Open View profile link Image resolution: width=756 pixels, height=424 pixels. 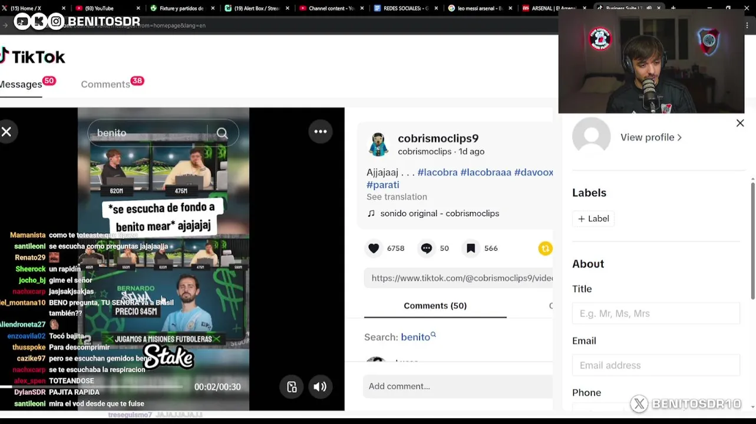651,137
